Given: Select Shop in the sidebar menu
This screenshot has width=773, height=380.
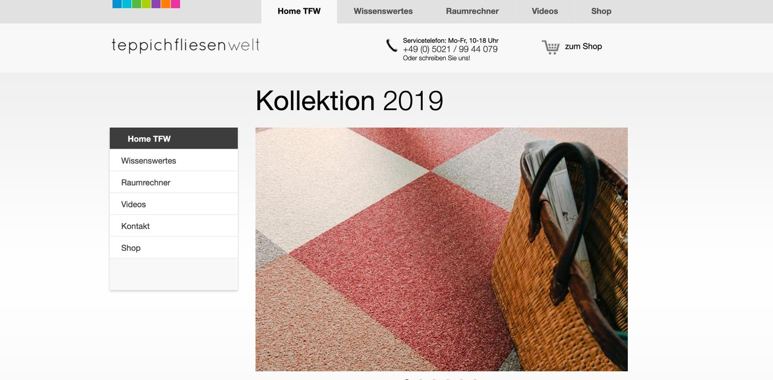Looking at the screenshot, I should pos(174,248).
